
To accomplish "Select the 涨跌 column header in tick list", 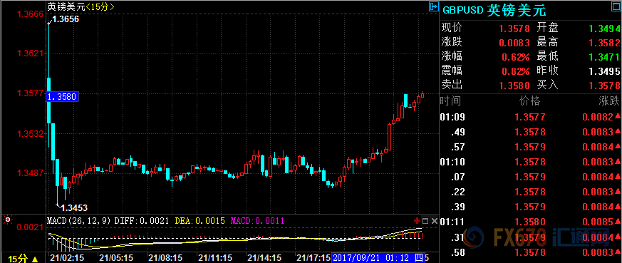I will (609, 101).
